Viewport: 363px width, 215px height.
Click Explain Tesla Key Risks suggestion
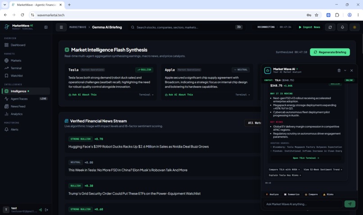click(x=285, y=175)
